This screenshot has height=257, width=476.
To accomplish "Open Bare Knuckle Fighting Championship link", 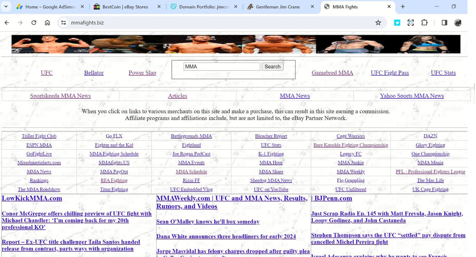I will 351,145.
